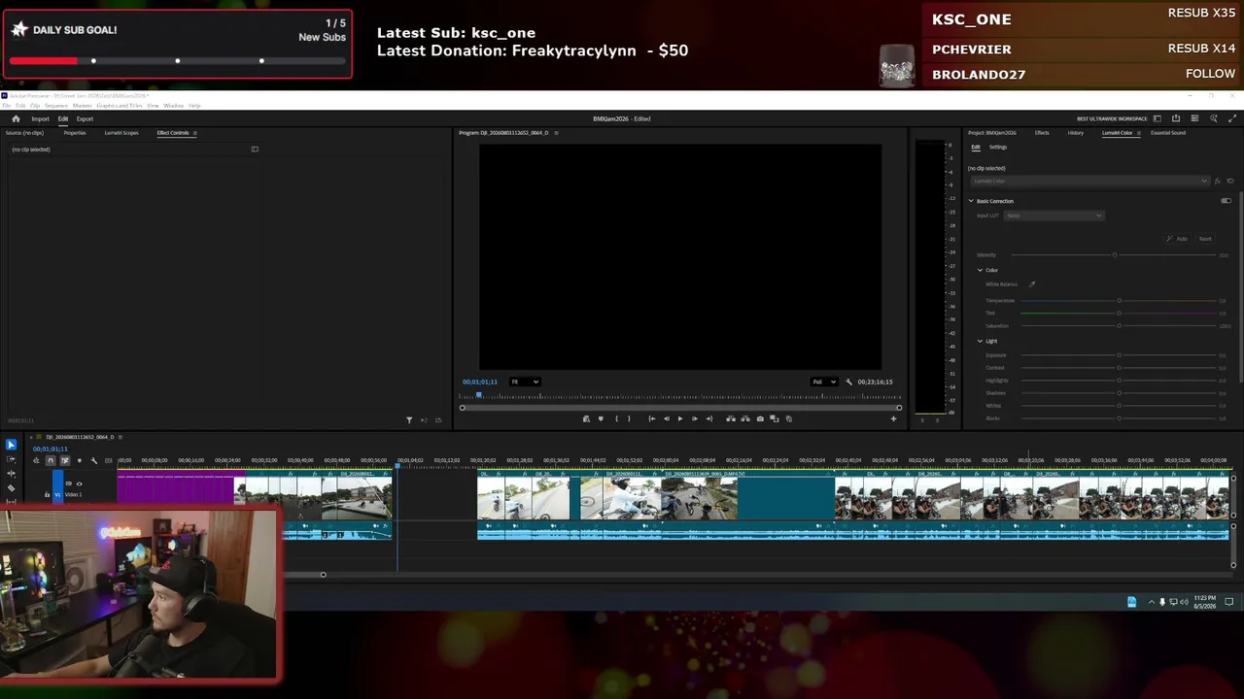
Task: Open the Properties panel tab
Action: (74, 133)
